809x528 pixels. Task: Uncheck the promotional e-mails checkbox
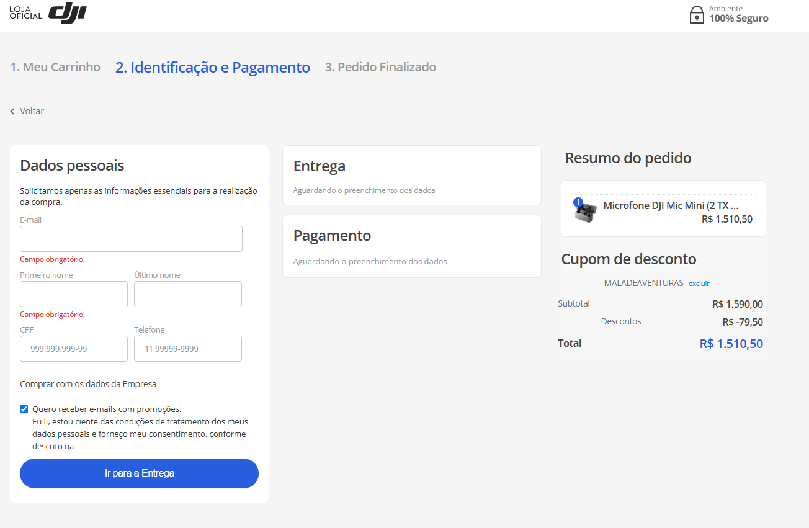(x=24, y=409)
